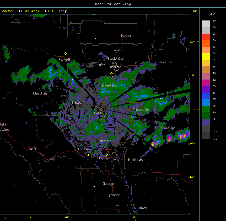
Task: Click the dark orange swatch between 60 and 57
Action: [x=206, y=43]
